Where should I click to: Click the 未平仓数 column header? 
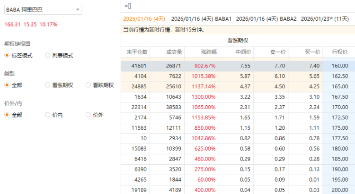coord(137,51)
